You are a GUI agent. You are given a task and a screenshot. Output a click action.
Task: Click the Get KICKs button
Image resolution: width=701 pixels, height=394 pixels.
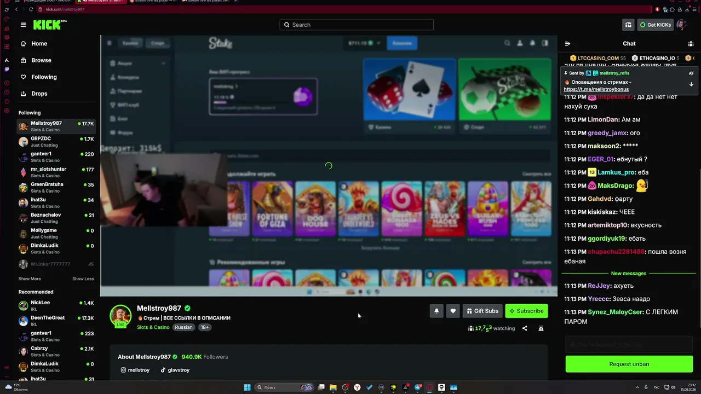point(655,25)
